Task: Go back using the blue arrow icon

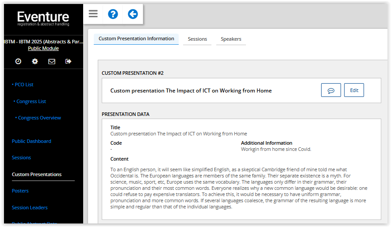Action: (x=133, y=14)
